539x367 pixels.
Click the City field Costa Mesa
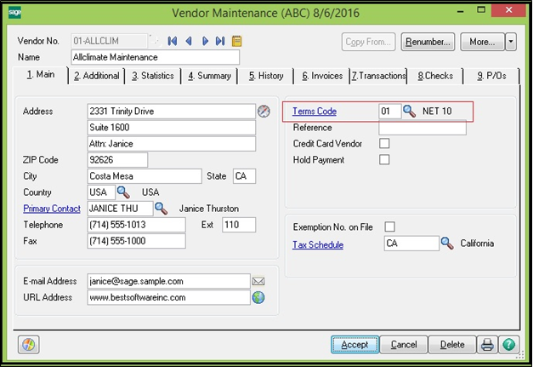[145, 176]
